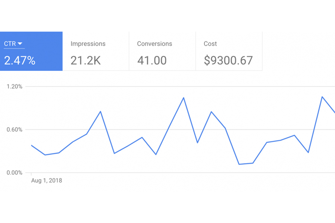The width and height of the screenshot is (335, 223).
Task: Select the blue CTR metric card
Action: pos(31,51)
